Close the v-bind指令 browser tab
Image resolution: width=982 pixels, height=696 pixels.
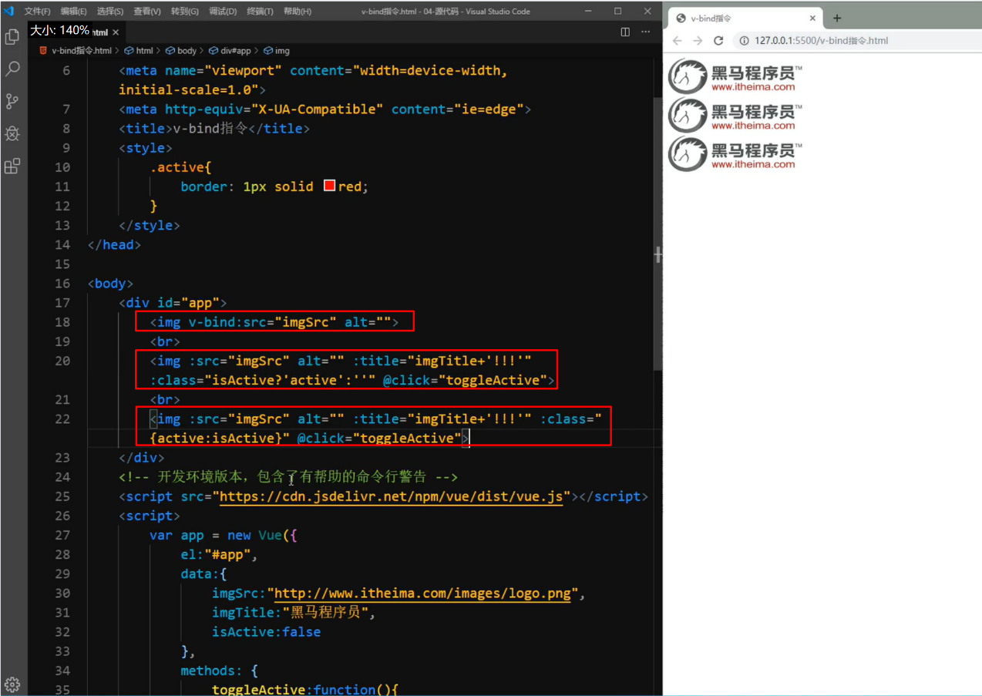[812, 18]
